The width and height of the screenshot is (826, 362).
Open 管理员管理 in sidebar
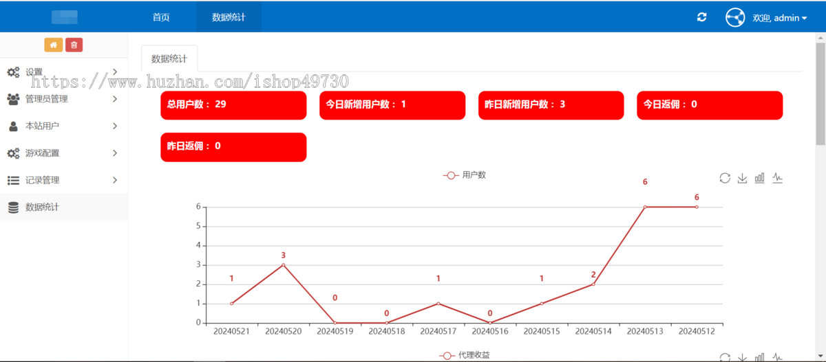click(64, 99)
